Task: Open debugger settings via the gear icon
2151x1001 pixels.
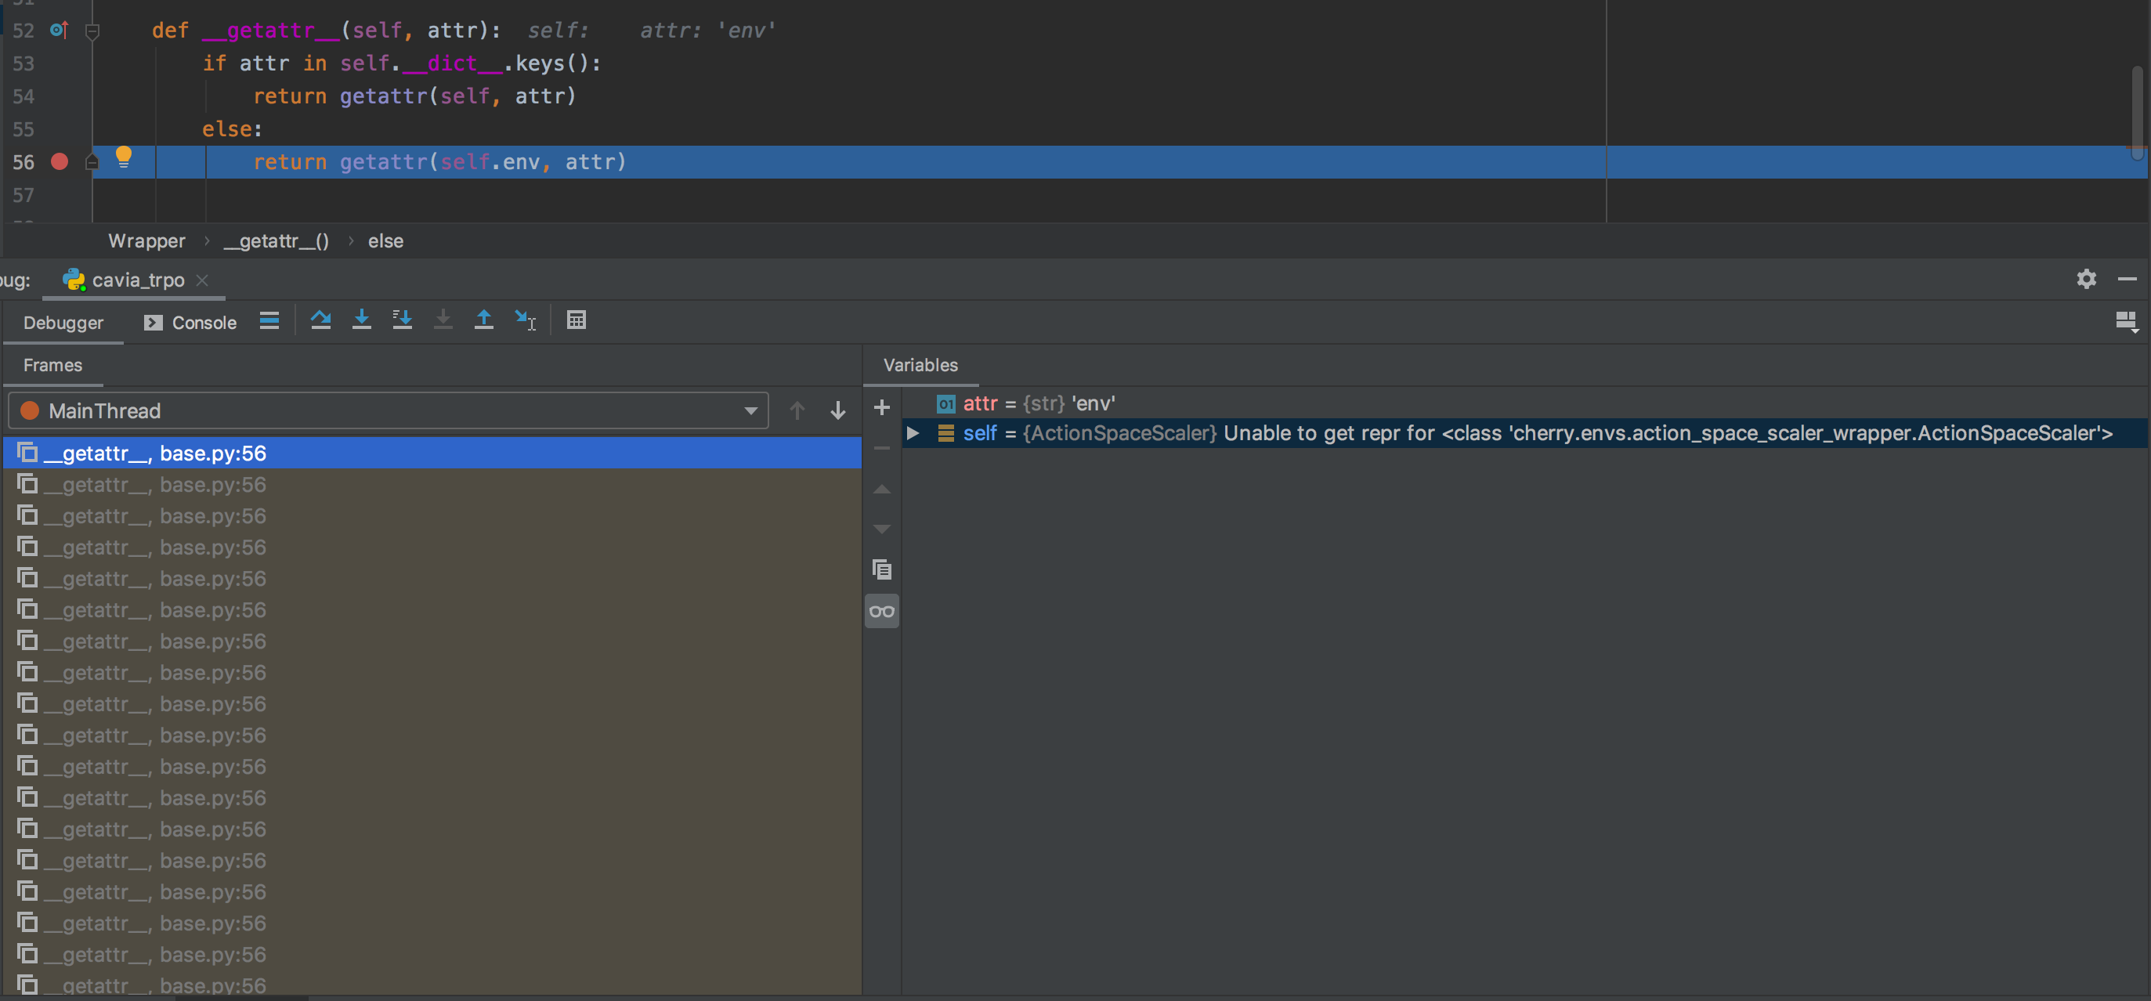Action: point(2086,279)
